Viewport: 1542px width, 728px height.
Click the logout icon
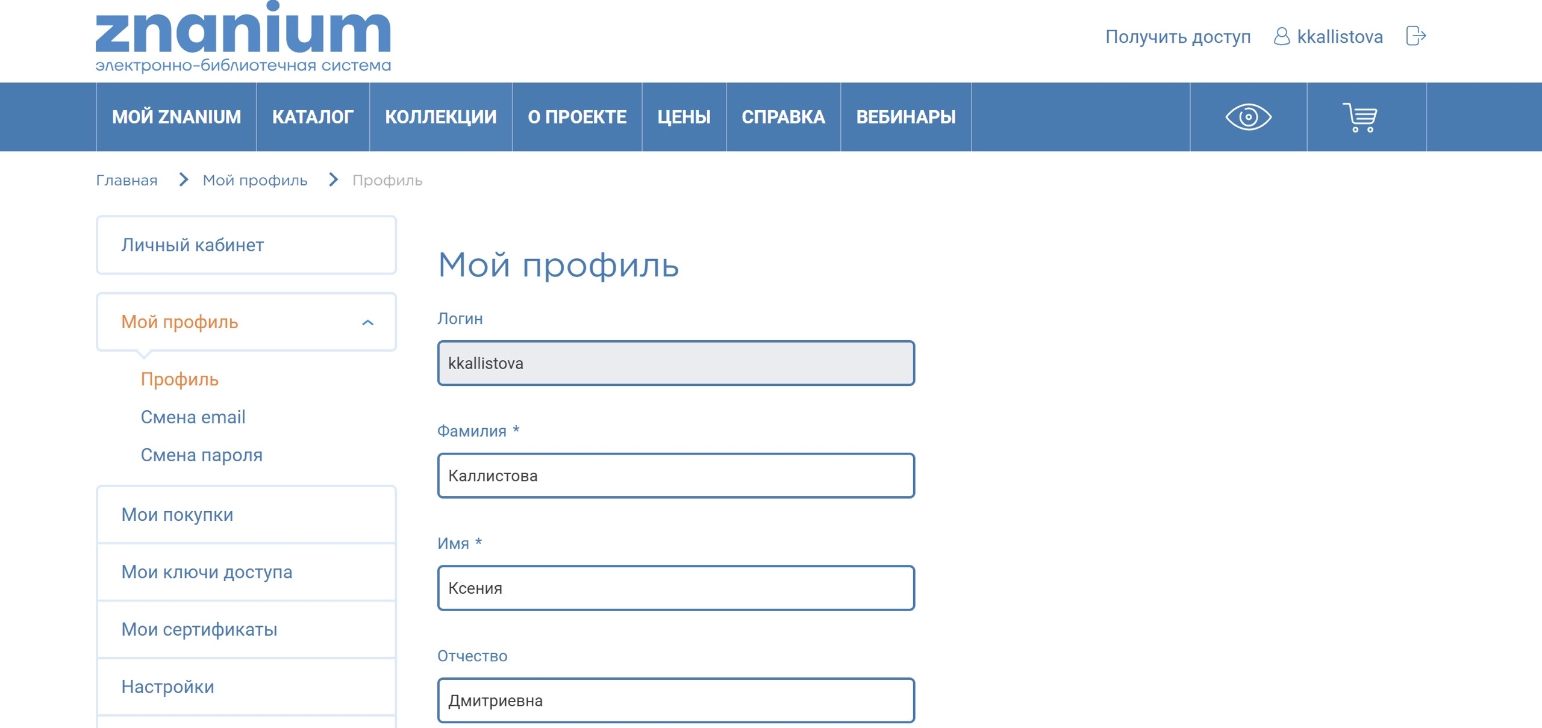[1416, 36]
